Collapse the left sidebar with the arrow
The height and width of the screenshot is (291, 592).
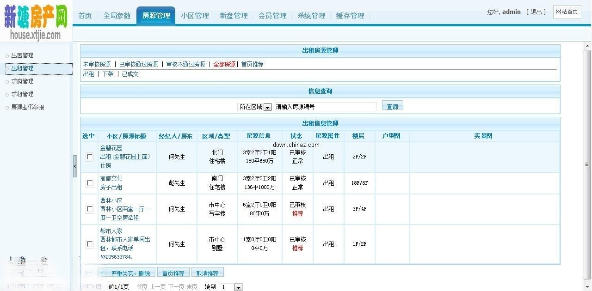(x=75, y=166)
